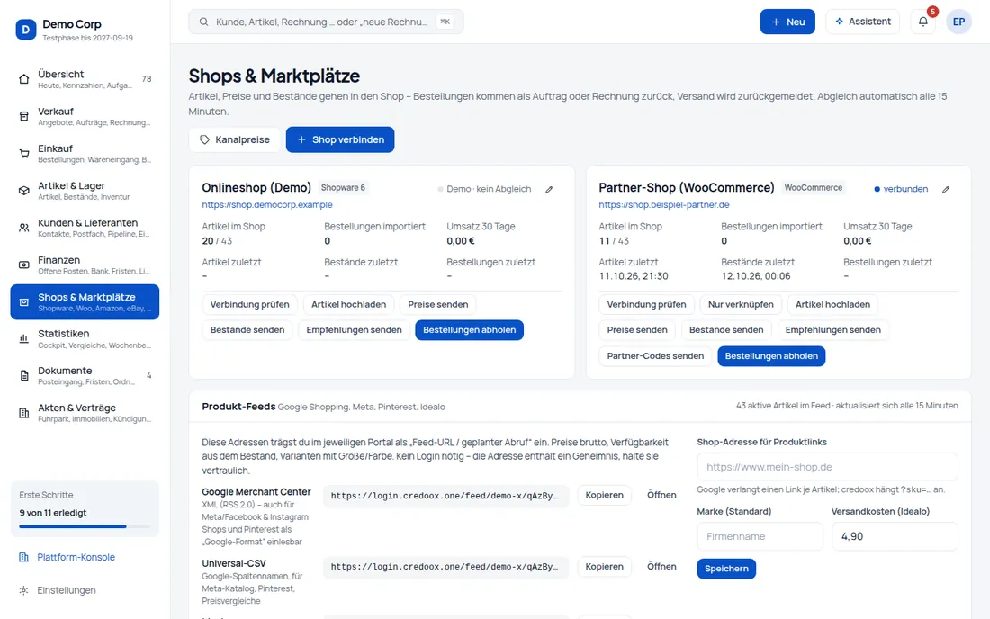Screen dimensions: 990x619
Task: Open Dokumente section
Action: (x=85, y=376)
